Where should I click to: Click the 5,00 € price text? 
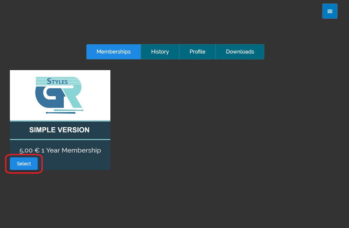tap(29, 150)
